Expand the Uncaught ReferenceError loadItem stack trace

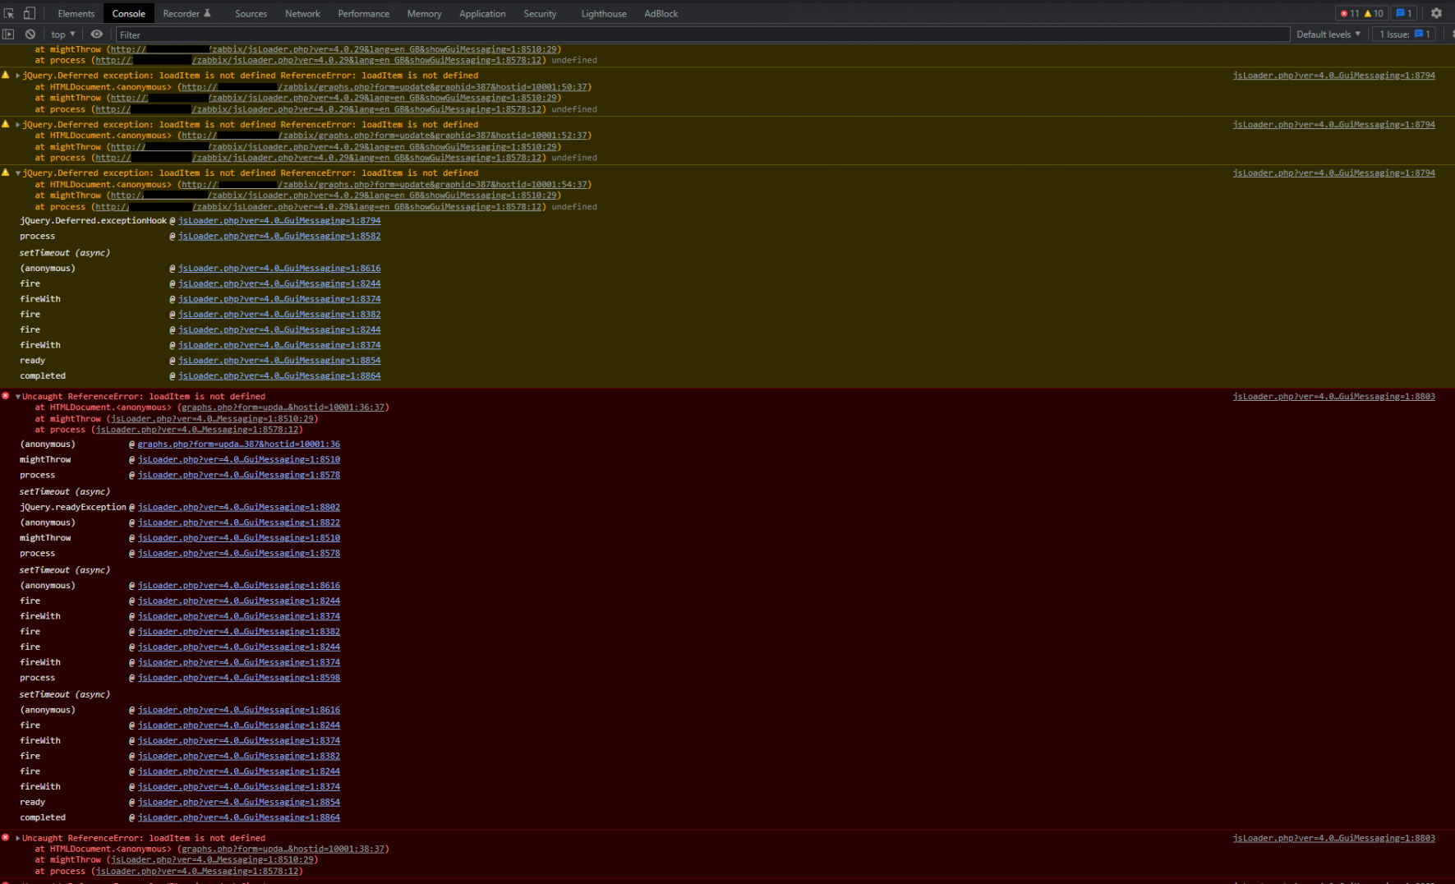[x=16, y=837]
